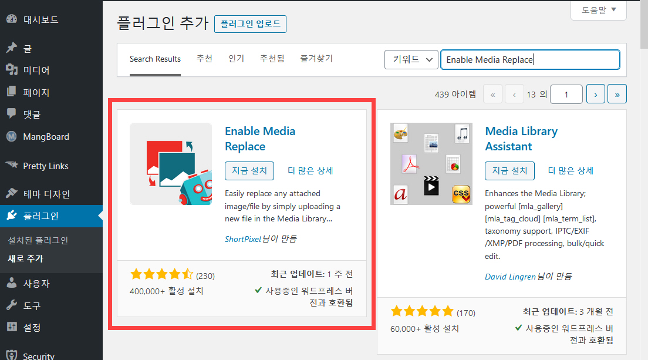
Task: Click the 댓글 comments bubble icon
Action: [12, 114]
